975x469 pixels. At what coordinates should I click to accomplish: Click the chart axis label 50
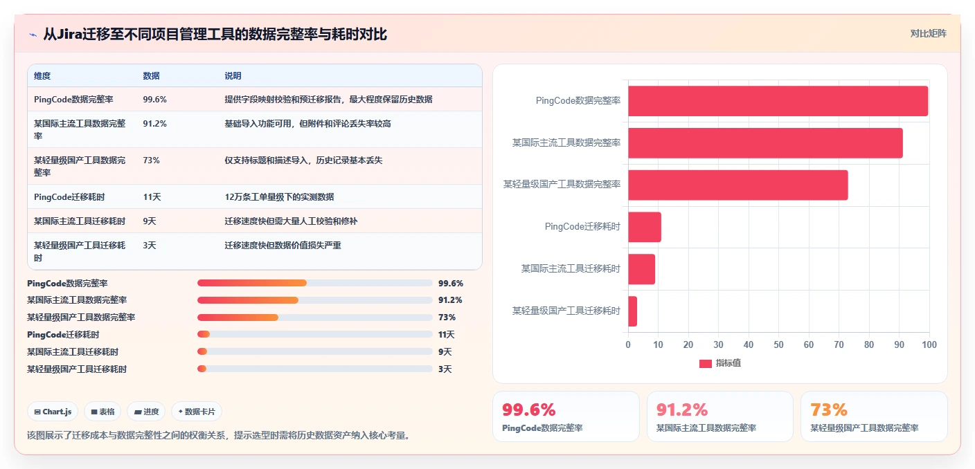coord(778,344)
